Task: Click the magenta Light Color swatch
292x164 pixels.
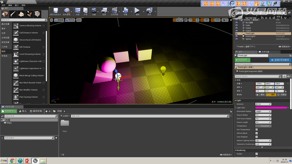Action: tap(271, 108)
